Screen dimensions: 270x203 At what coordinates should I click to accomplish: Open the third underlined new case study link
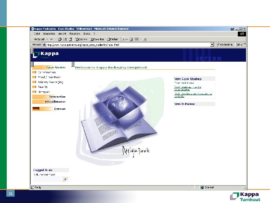pos(193,95)
